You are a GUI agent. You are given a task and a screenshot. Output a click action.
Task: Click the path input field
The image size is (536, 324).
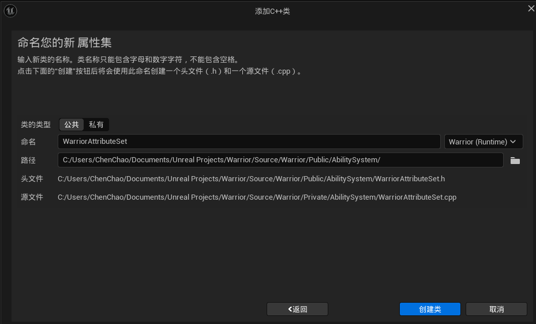[280, 160]
